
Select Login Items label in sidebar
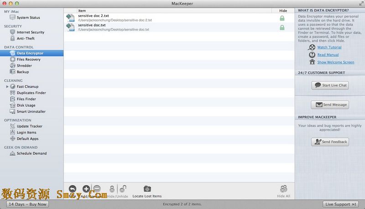(26, 132)
